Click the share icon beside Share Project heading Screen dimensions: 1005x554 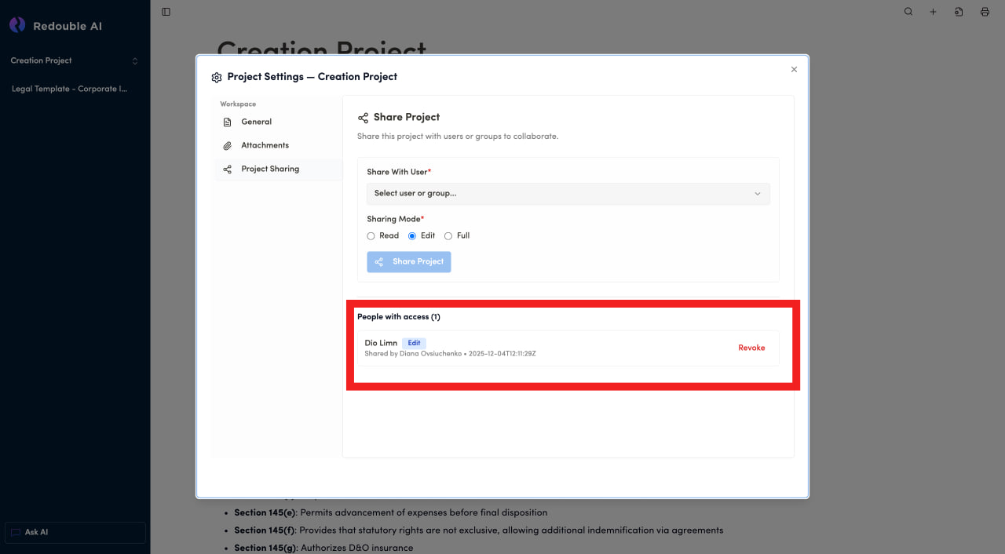(363, 118)
